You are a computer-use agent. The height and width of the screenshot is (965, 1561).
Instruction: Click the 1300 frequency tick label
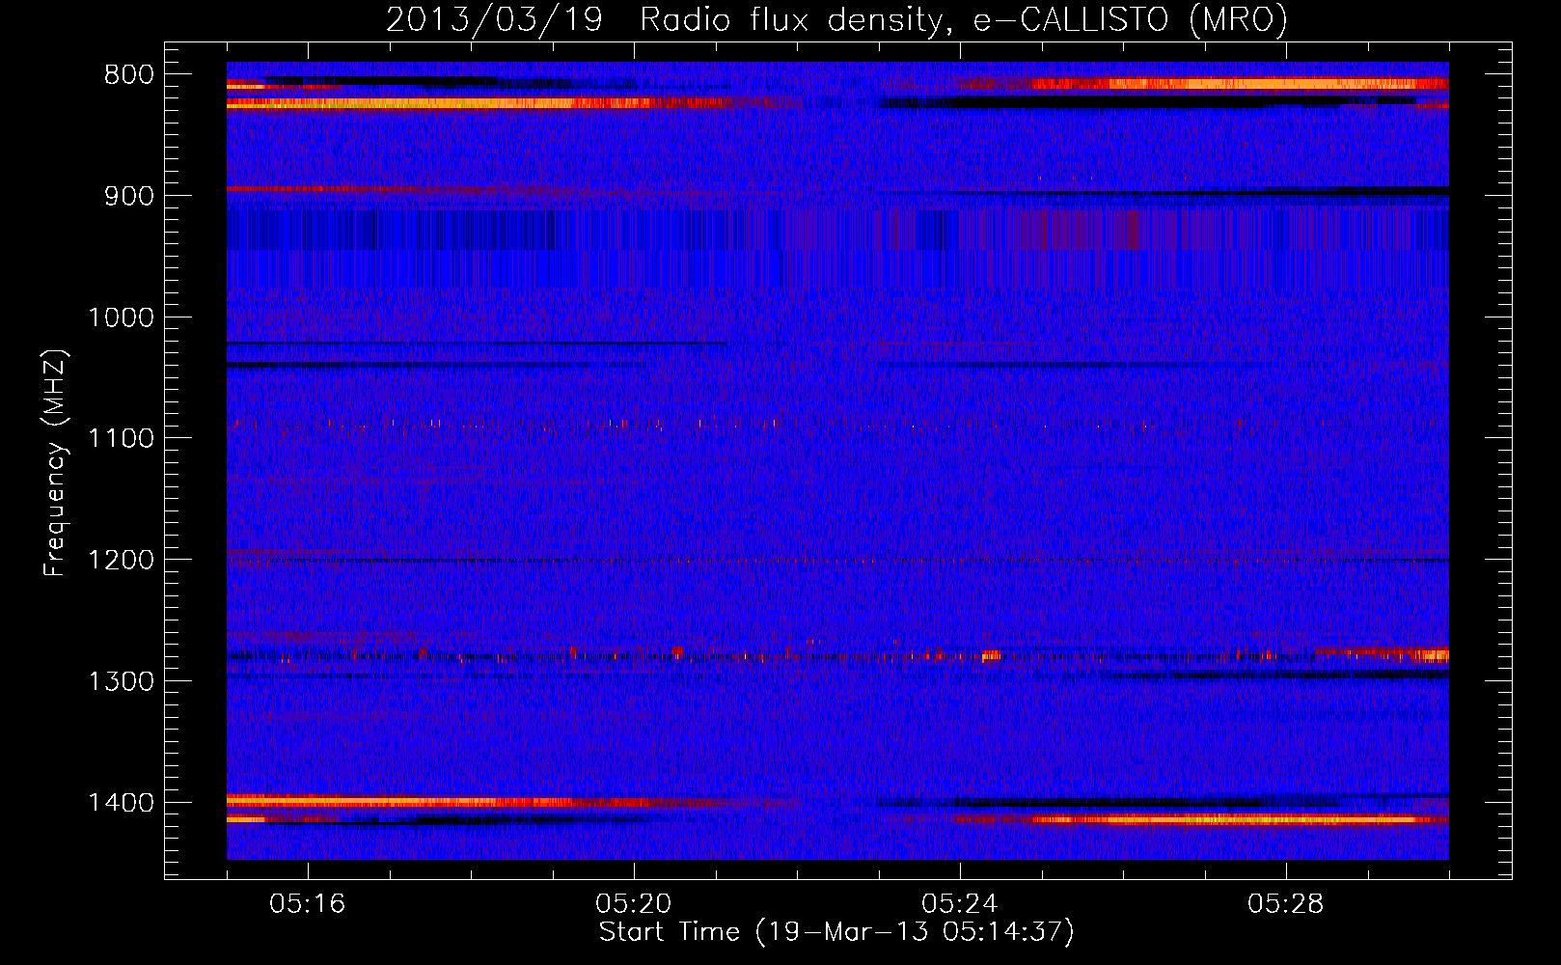[x=121, y=682]
